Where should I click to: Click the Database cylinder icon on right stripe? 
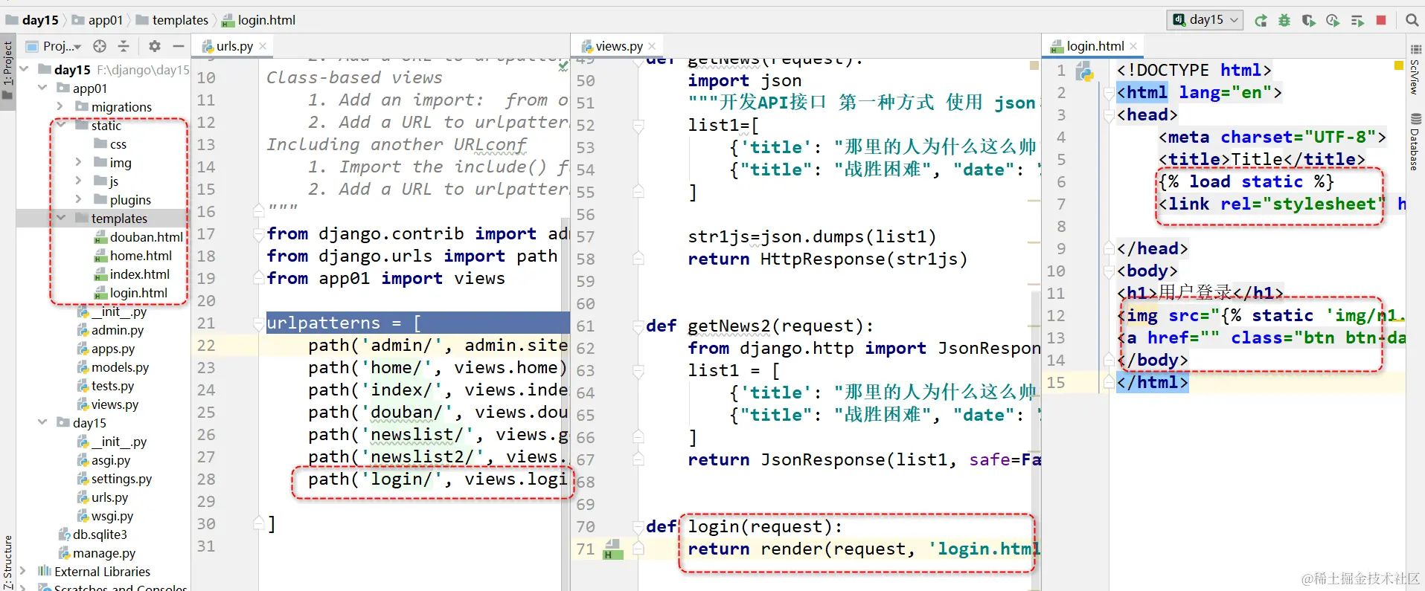(1415, 118)
